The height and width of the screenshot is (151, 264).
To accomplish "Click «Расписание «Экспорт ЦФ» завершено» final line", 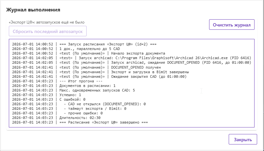I will pyautogui.click(x=80, y=122).
